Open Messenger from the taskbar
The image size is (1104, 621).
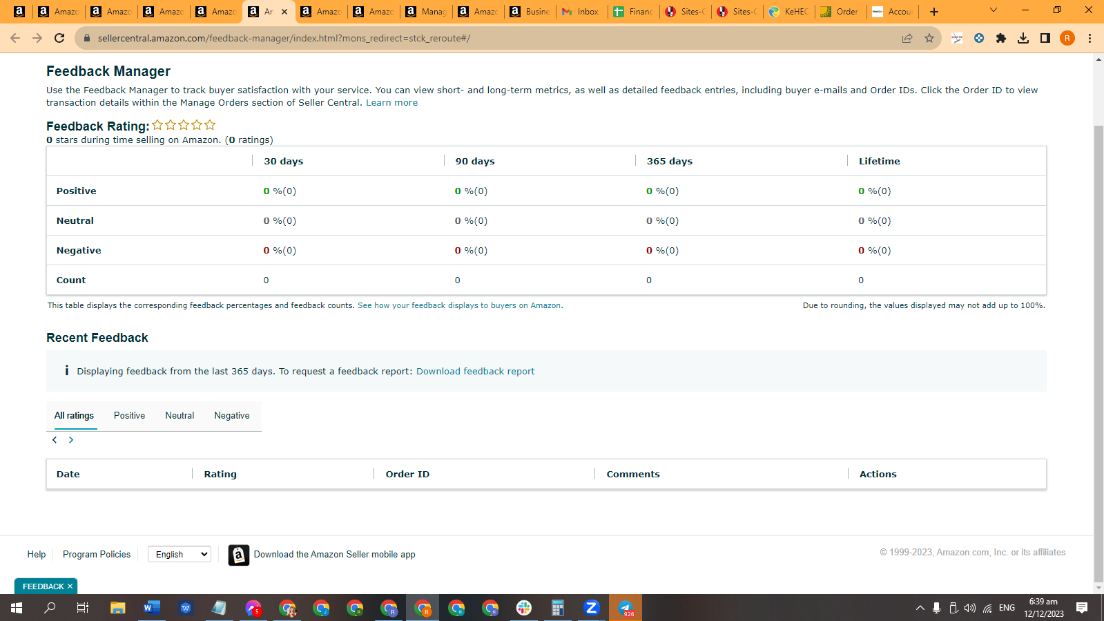(253, 608)
